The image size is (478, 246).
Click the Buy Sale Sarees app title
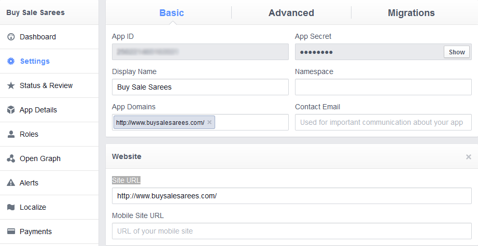point(35,12)
